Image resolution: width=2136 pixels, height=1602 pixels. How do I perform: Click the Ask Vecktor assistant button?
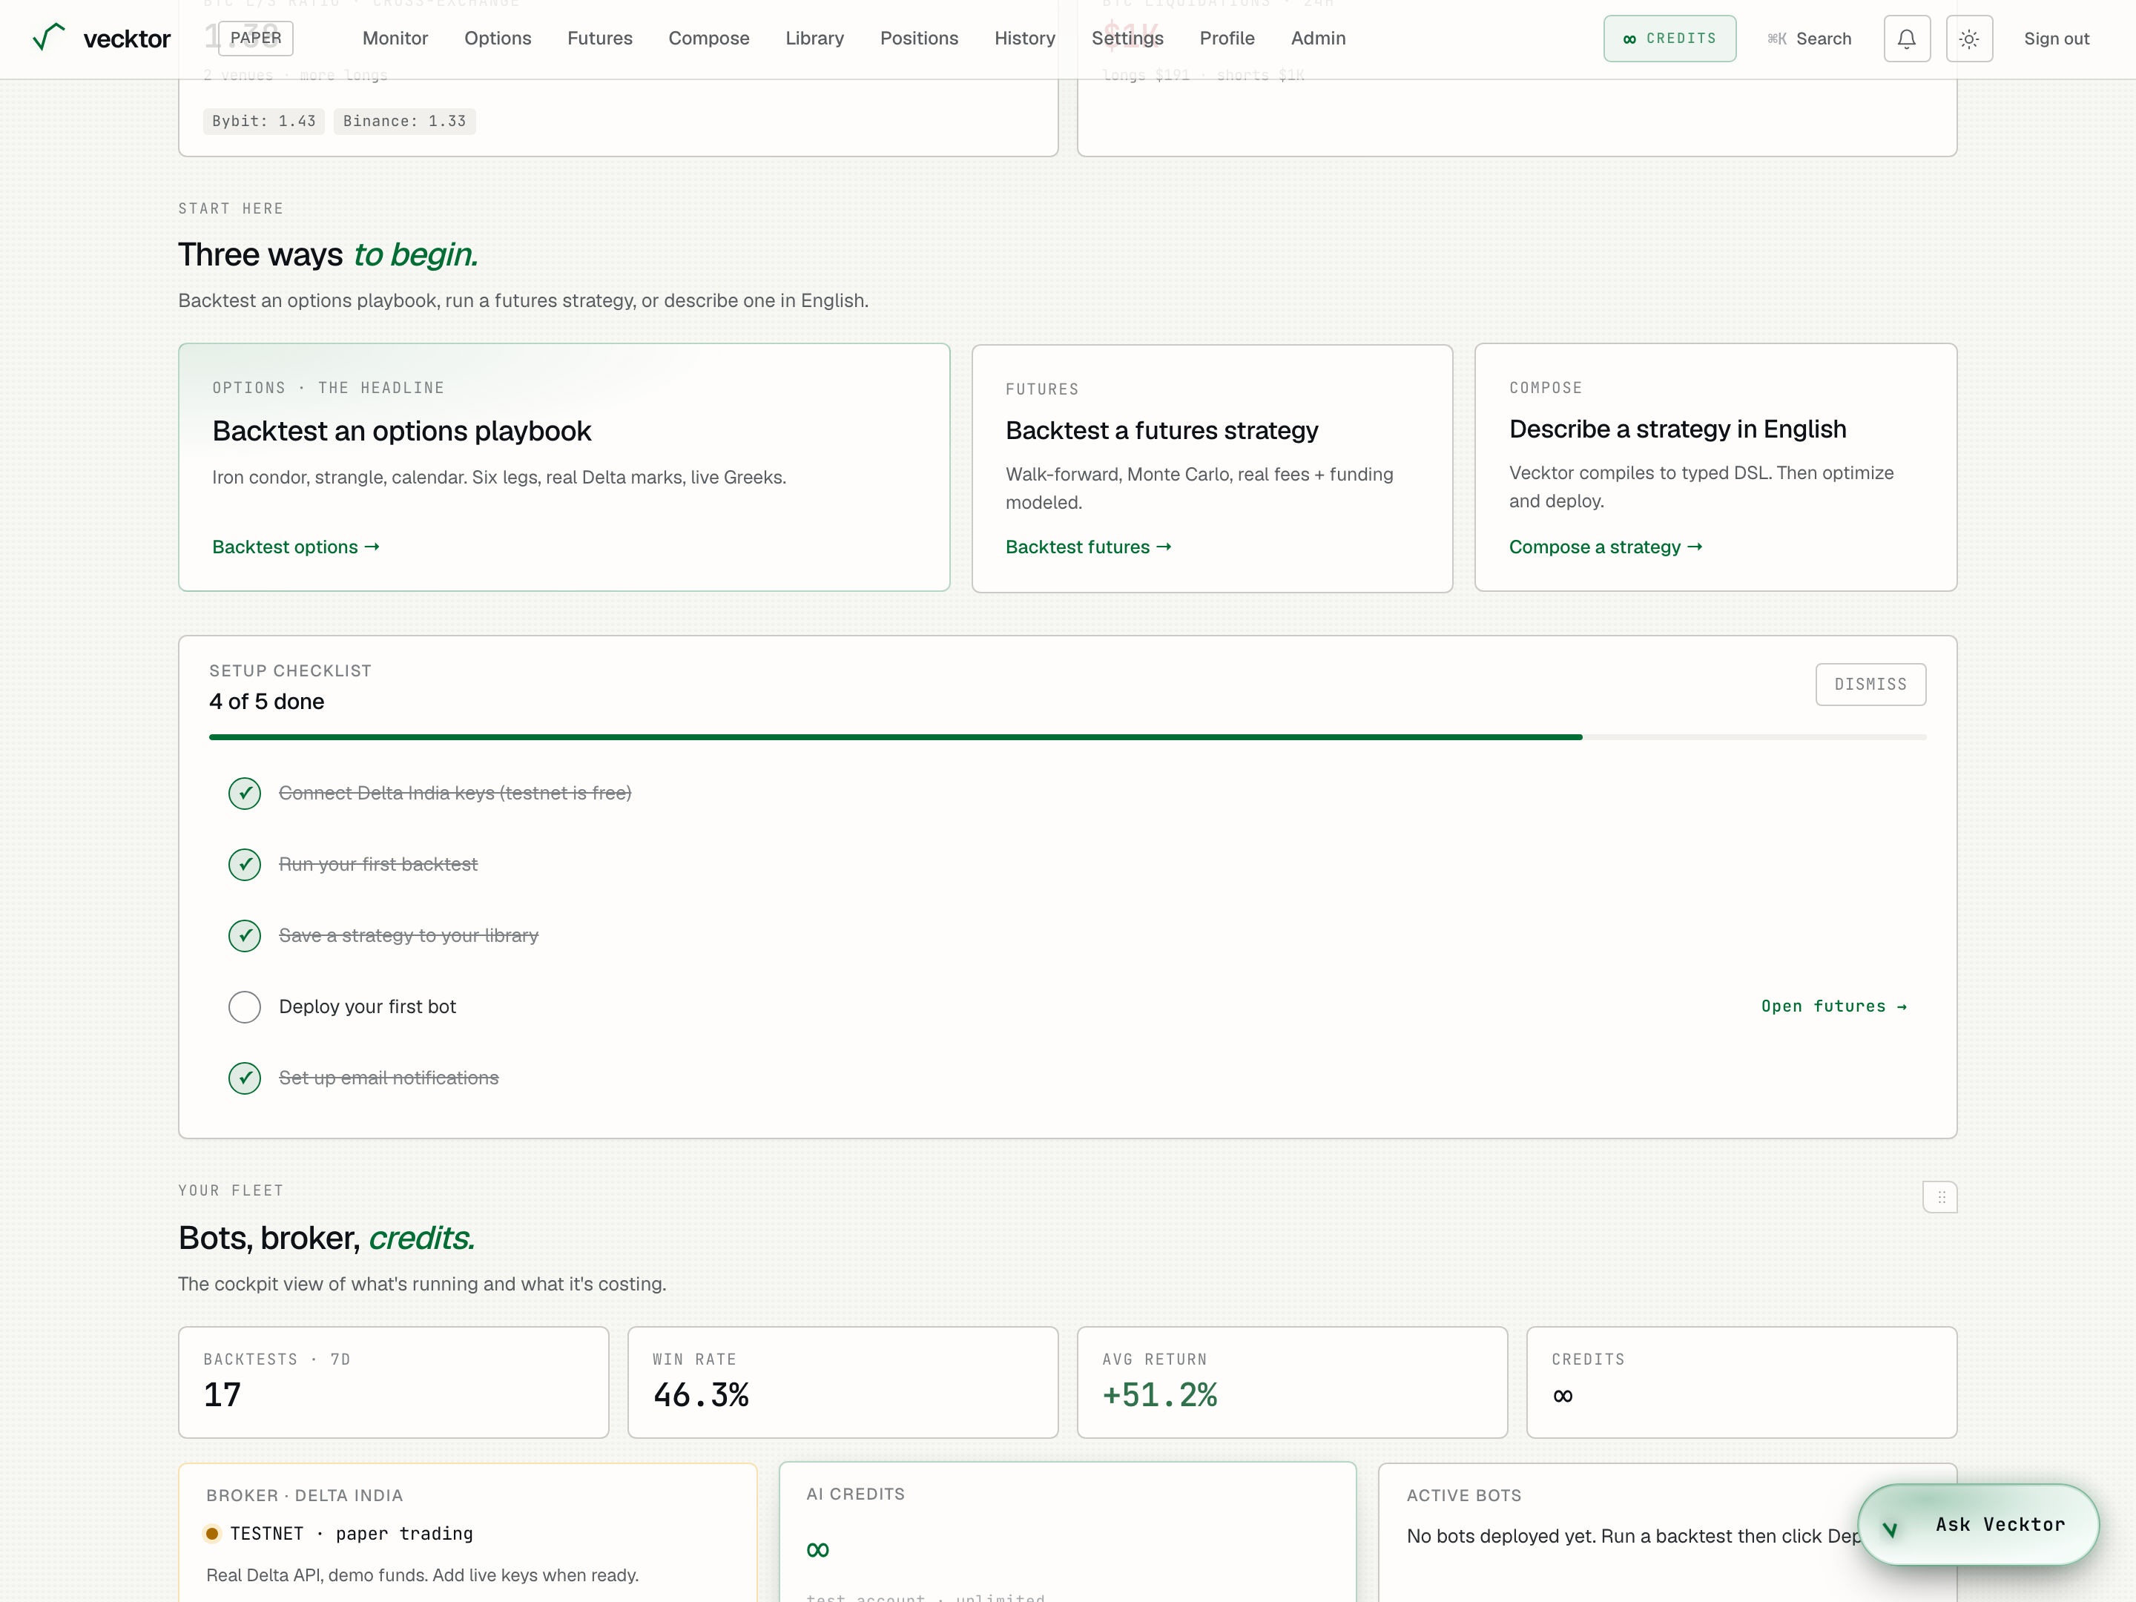[1977, 1525]
